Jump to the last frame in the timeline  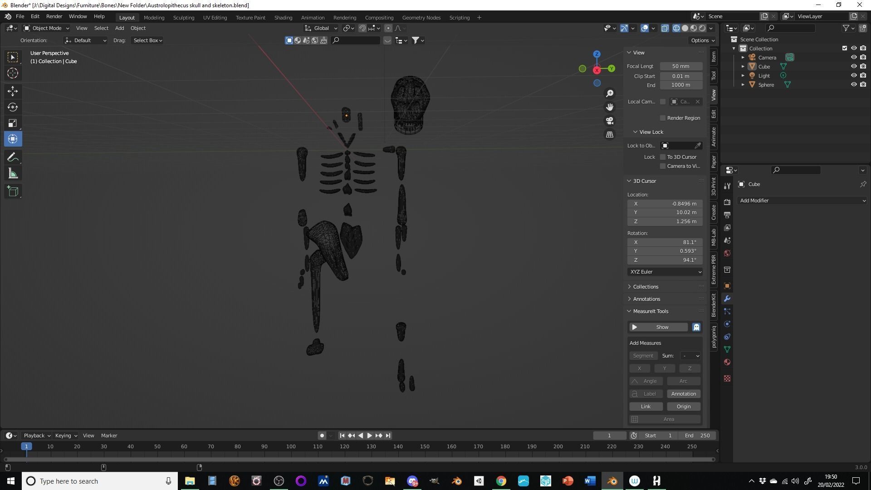(388, 435)
